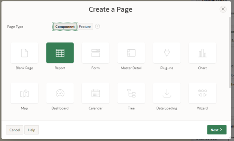The width and height of the screenshot is (234, 141).
Task: Select the Wizard page icon
Action: coord(202,93)
